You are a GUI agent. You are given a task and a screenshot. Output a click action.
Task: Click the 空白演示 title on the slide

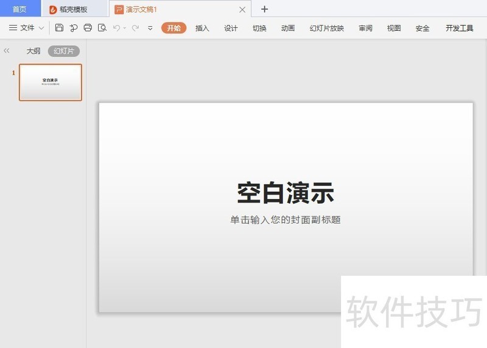286,193
